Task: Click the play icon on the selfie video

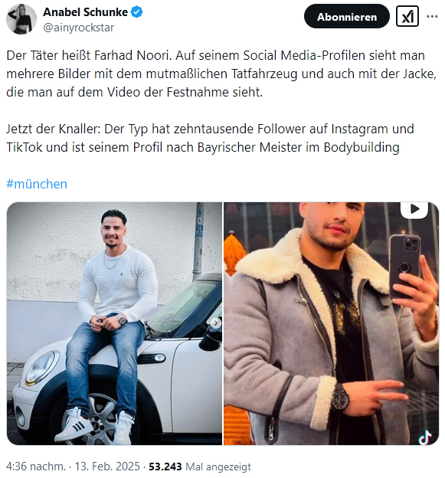Action: 414,209
